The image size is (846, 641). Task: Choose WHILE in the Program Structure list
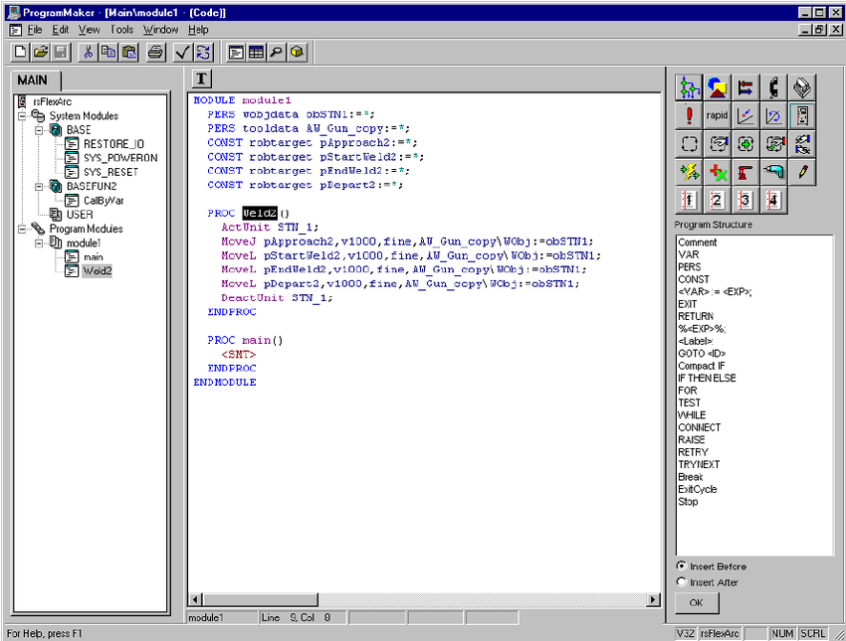[x=692, y=415]
